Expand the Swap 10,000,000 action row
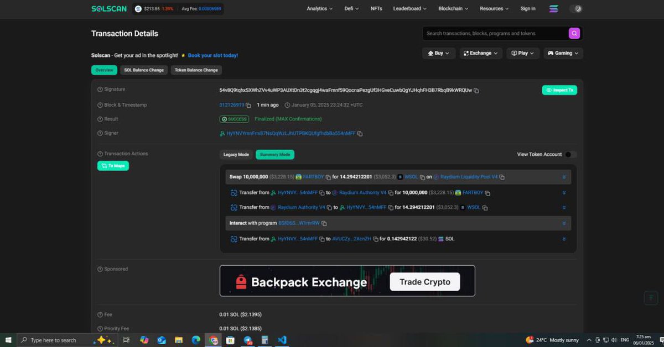 tap(564, 177)
